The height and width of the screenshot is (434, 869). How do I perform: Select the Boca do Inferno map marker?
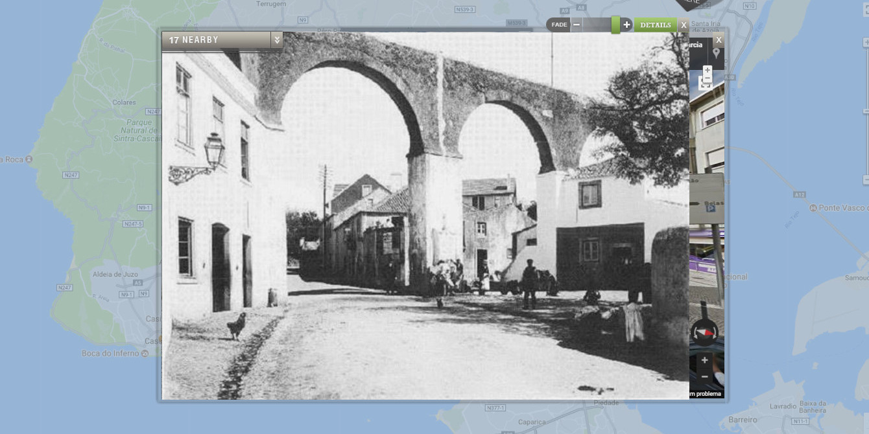click(x=145, y=353)
